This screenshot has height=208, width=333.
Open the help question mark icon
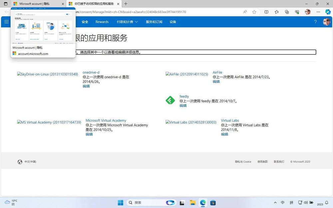pos(315,22)
